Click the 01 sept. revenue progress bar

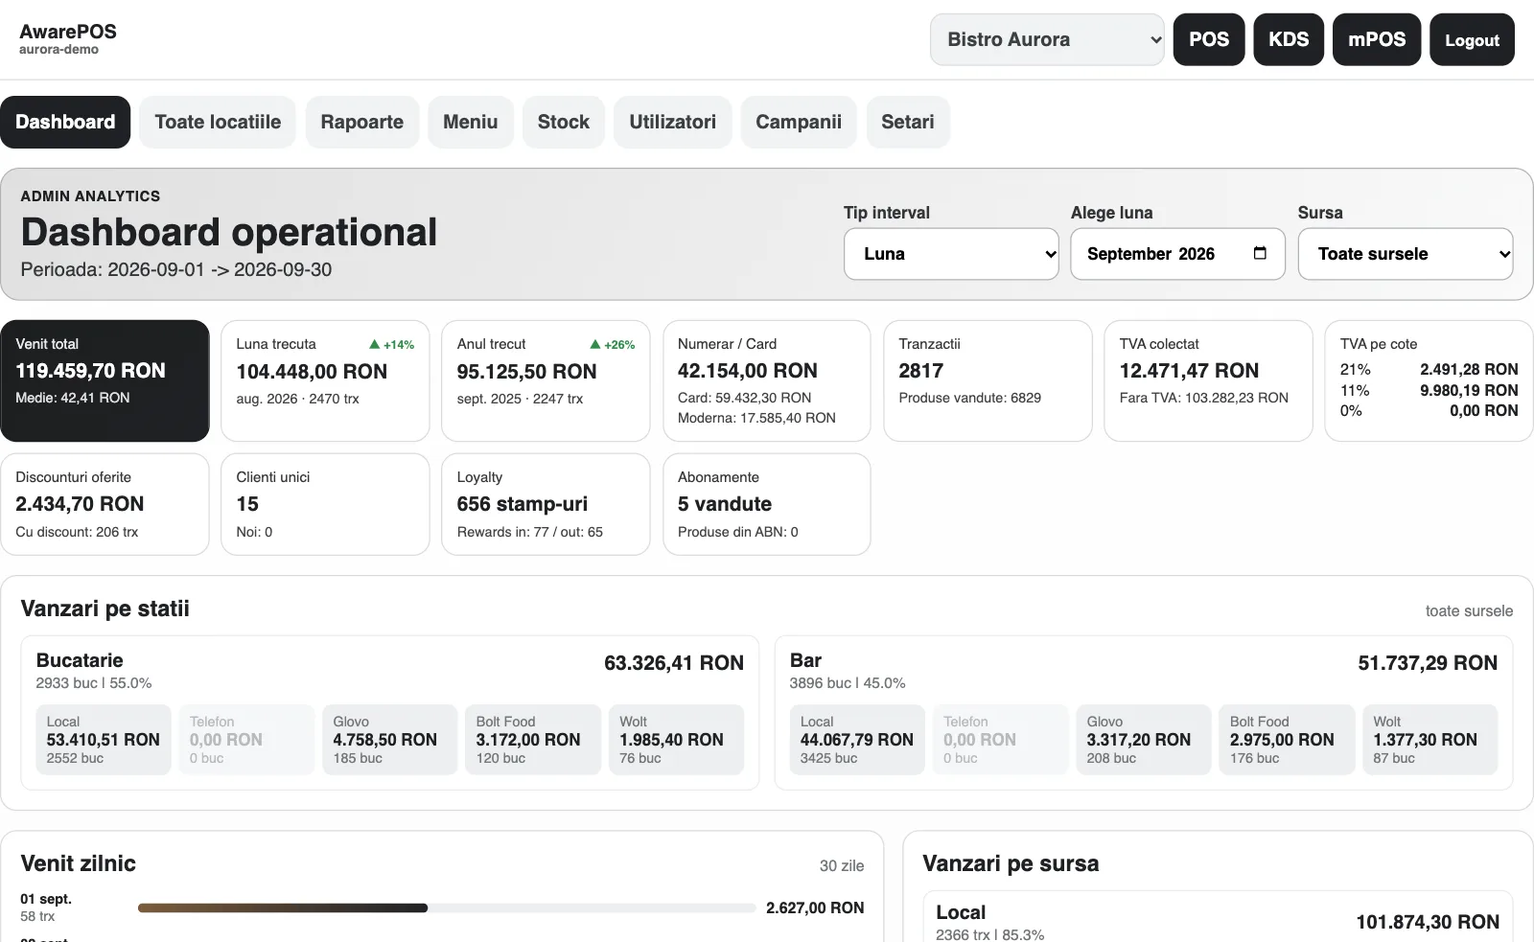click(447, 908)
